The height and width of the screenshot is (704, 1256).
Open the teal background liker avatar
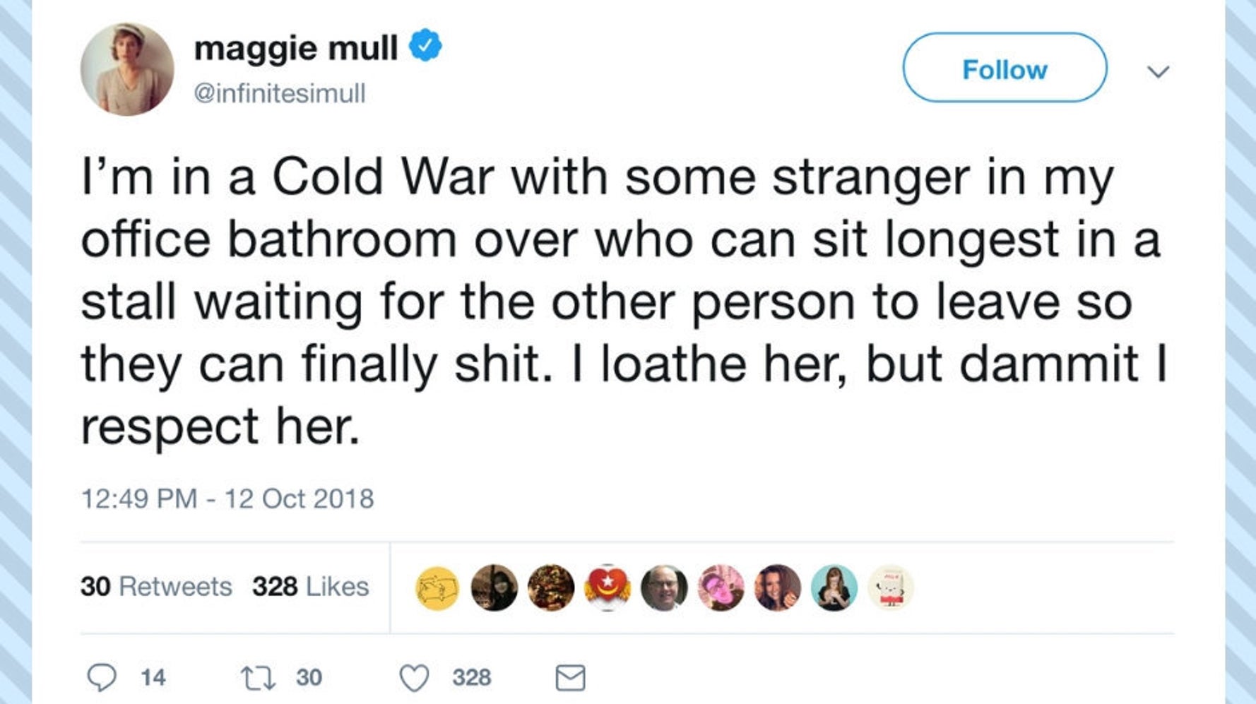coord(834,587)
